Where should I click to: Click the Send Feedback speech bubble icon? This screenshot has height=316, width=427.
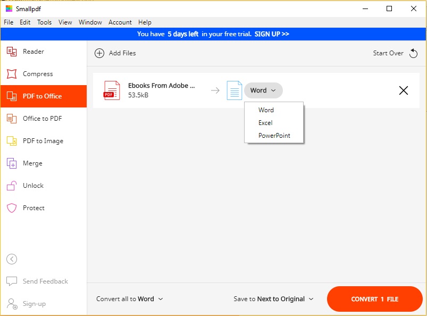tap(12, 281)
